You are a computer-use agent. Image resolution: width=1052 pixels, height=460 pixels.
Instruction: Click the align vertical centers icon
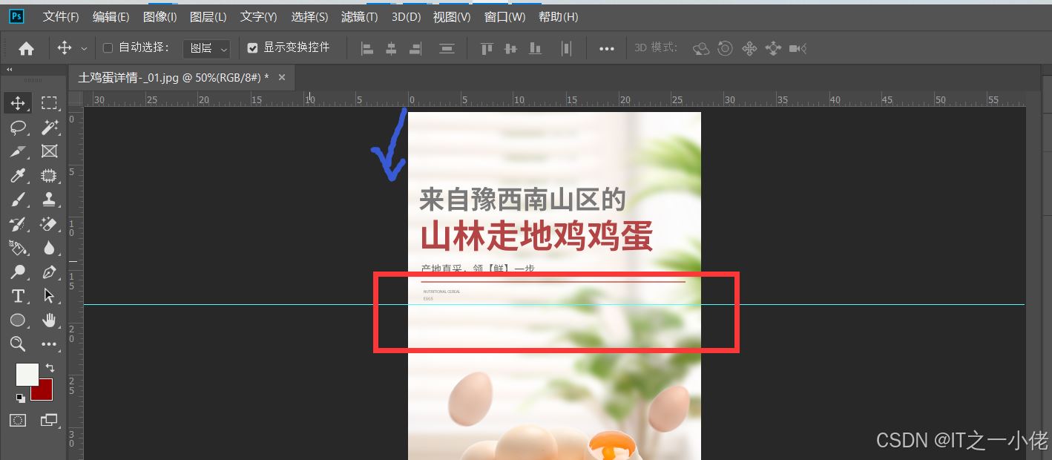pos(510,48)
